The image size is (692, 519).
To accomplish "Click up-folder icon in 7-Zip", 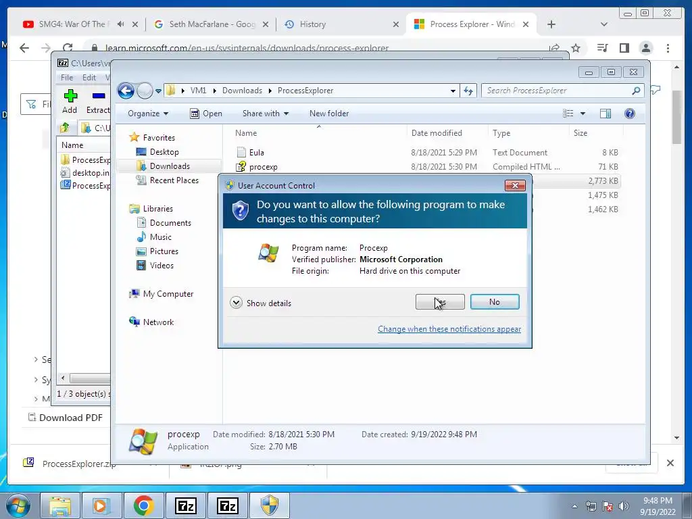I will click(x=66, y=128).
